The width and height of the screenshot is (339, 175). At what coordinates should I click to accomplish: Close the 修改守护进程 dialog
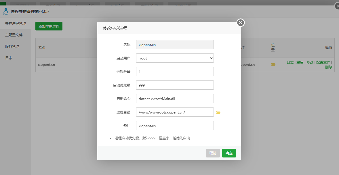[x=240, y=22]
